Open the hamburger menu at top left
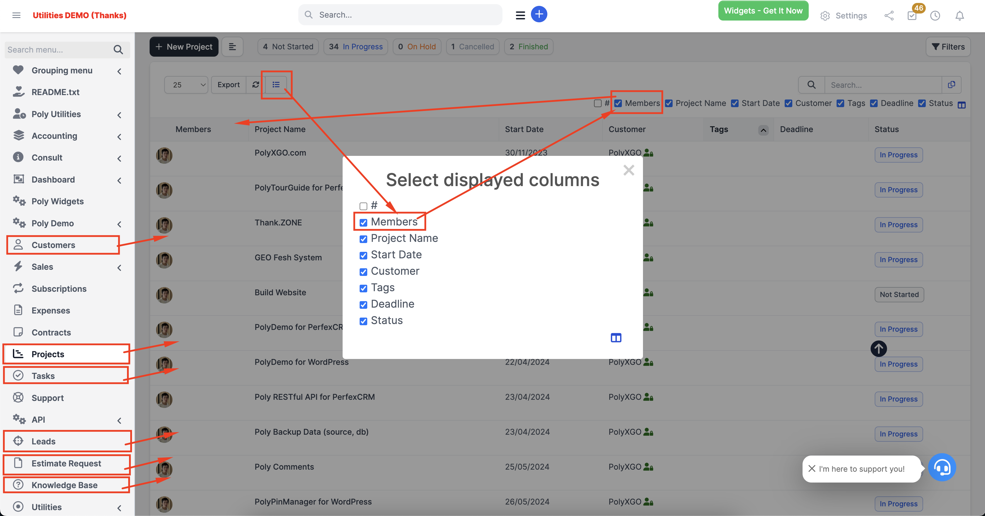This screenshot has height=516, width=985. tap(16, 15)
